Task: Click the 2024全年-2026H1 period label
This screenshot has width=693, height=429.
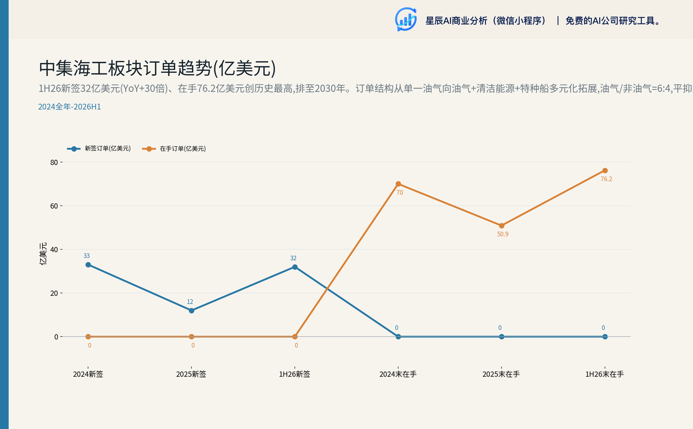Action: tap(70, 107)
